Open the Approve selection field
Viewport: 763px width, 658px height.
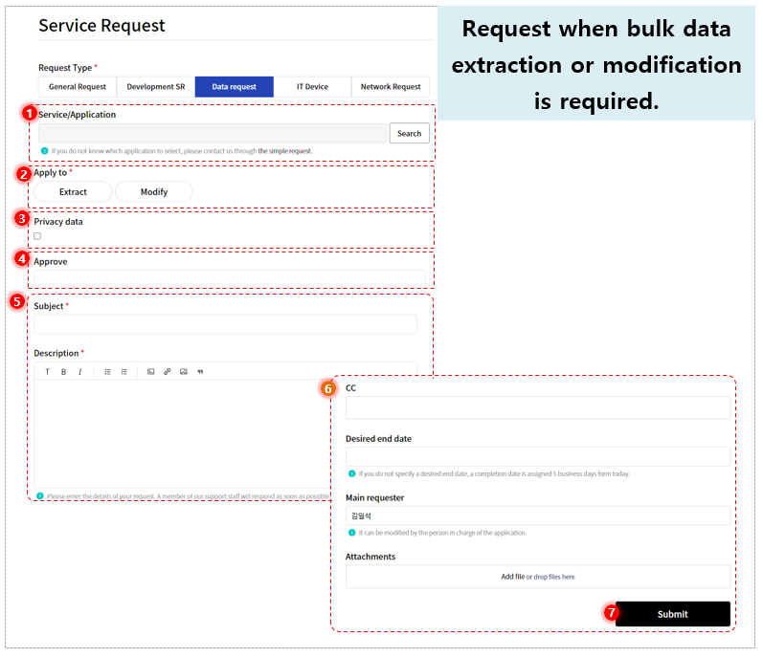click(230, 279)
